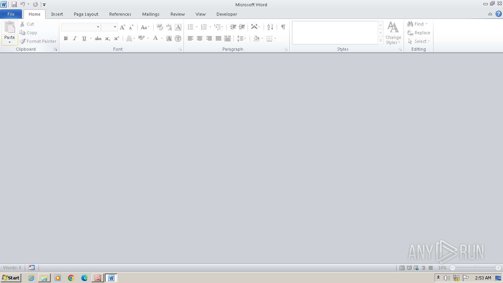Viewport: 503px width, 283px height.
Task: Open the Borders dropdown
Action: 275,39
